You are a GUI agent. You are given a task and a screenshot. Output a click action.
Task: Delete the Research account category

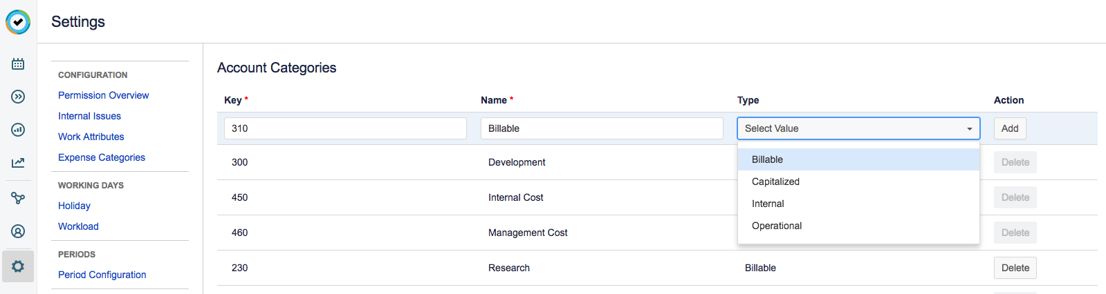click(1015, 268)
